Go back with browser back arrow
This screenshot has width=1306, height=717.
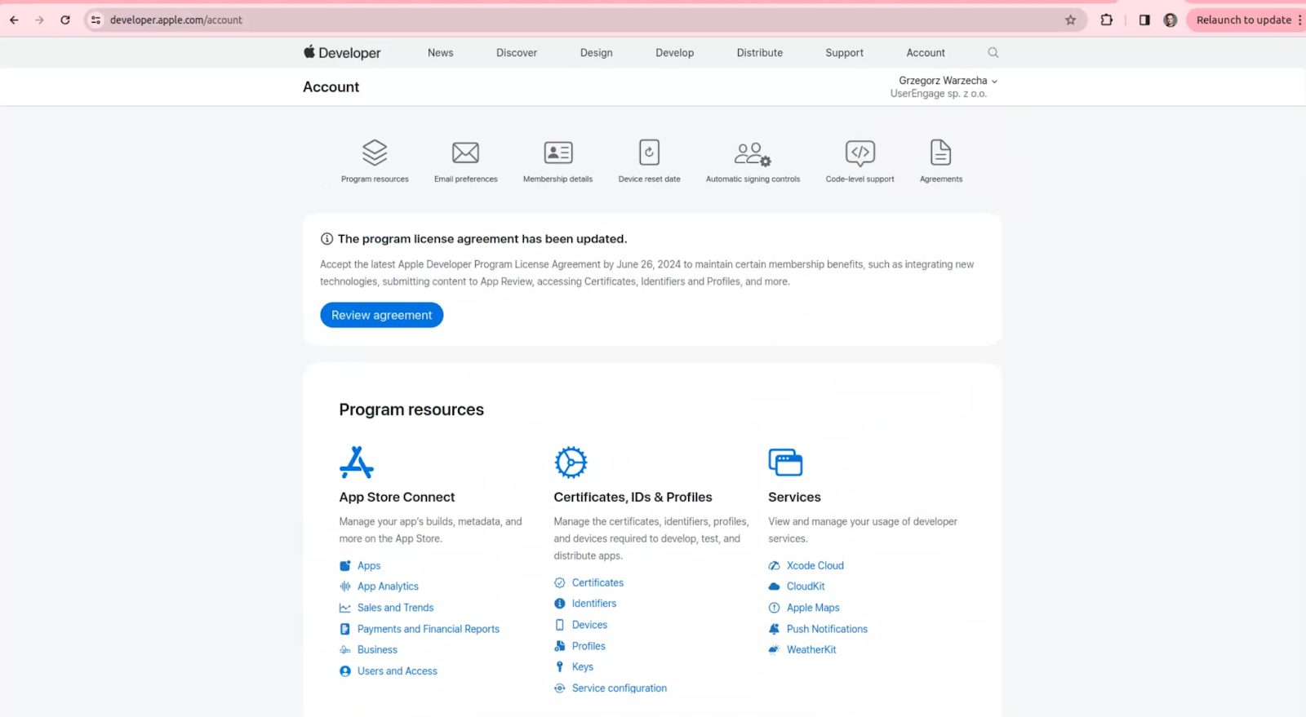(x=14, y=20)
